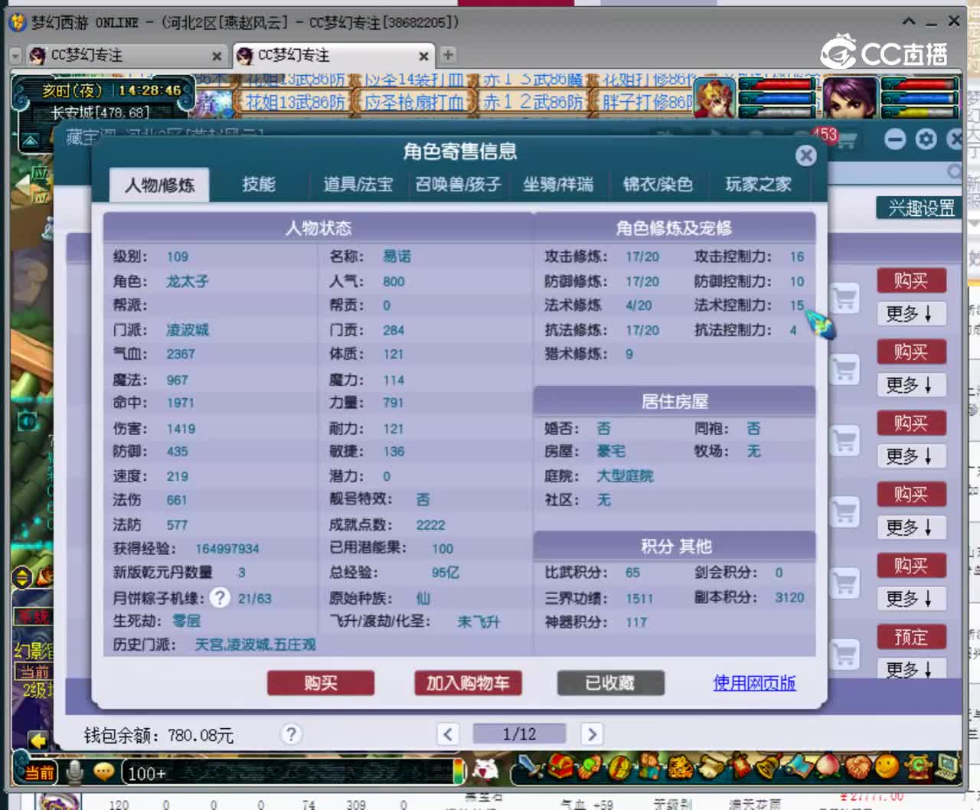Click the microphone voice icon
The height and width of the screenshot is (810, 980).
[74, 772]
